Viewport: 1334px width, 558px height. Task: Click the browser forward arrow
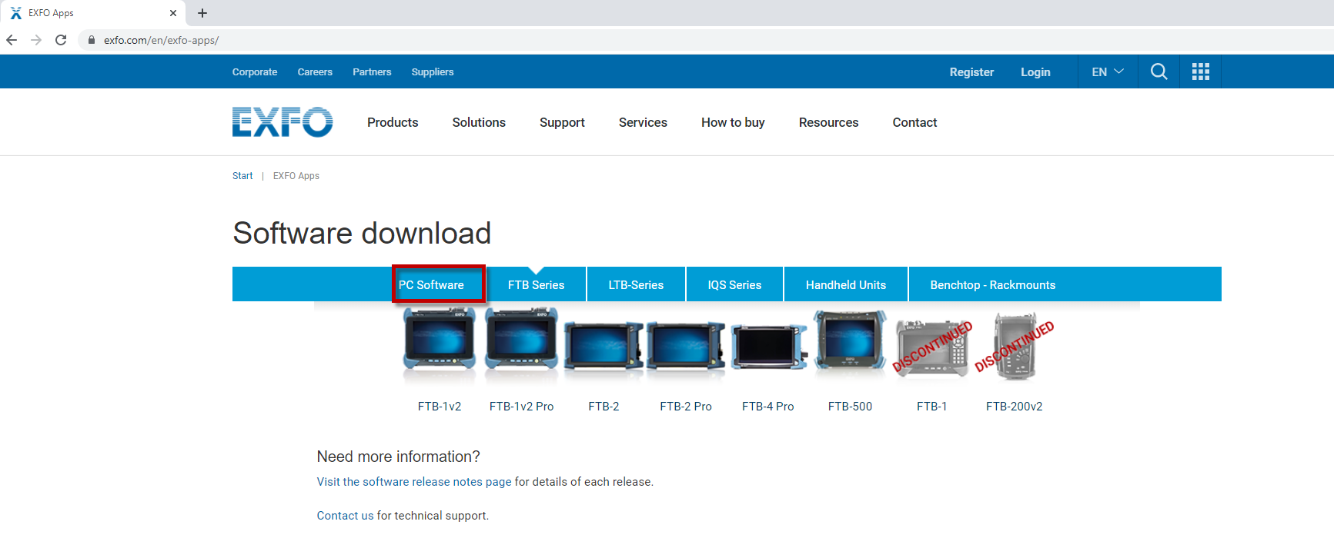click(x=36, y=40)
